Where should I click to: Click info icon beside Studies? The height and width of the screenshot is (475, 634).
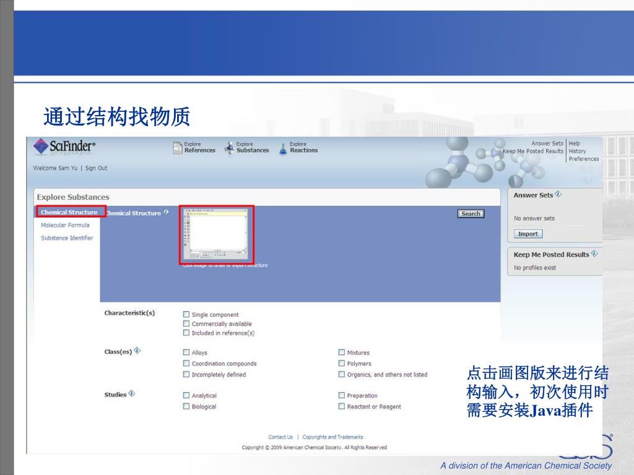(132, 394)
